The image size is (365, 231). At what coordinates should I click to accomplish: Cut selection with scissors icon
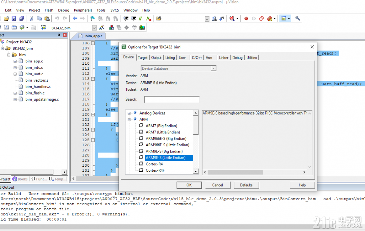click(32, 19)
